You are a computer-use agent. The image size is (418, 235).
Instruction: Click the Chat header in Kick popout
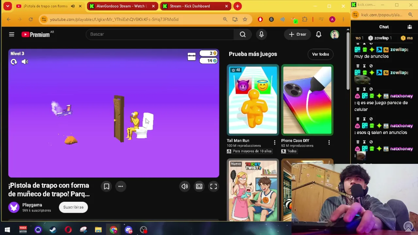(x=384, y=27)
